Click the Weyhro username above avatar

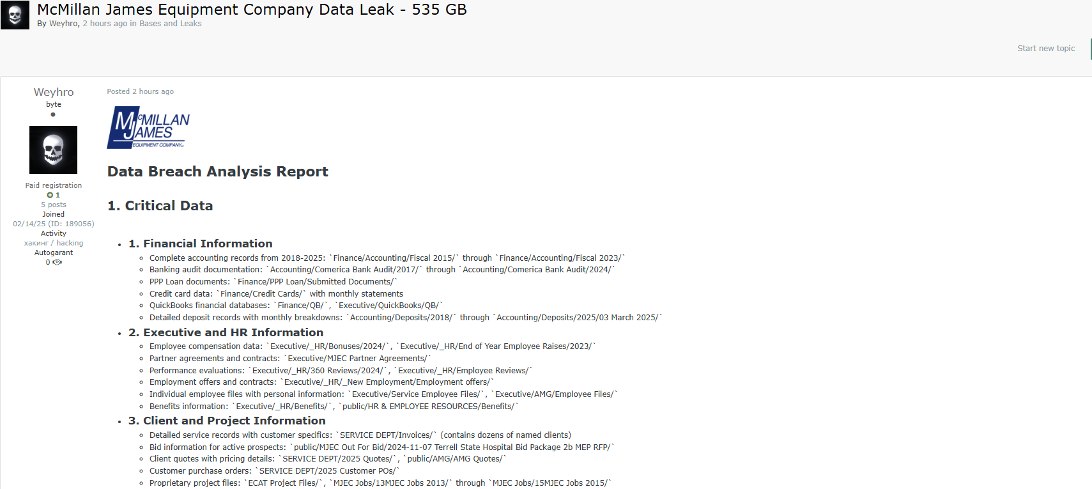pyautogui.click(x=54, y=92)
